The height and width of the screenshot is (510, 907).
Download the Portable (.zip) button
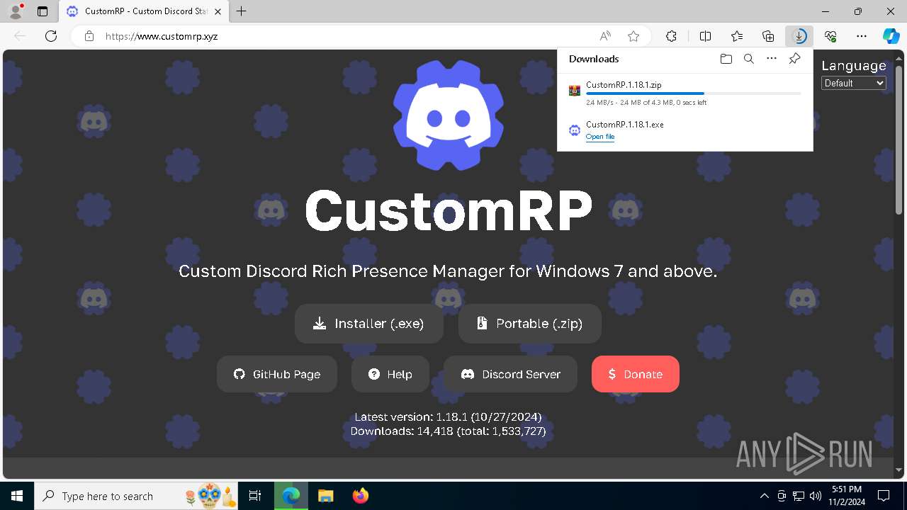point(530,324)
